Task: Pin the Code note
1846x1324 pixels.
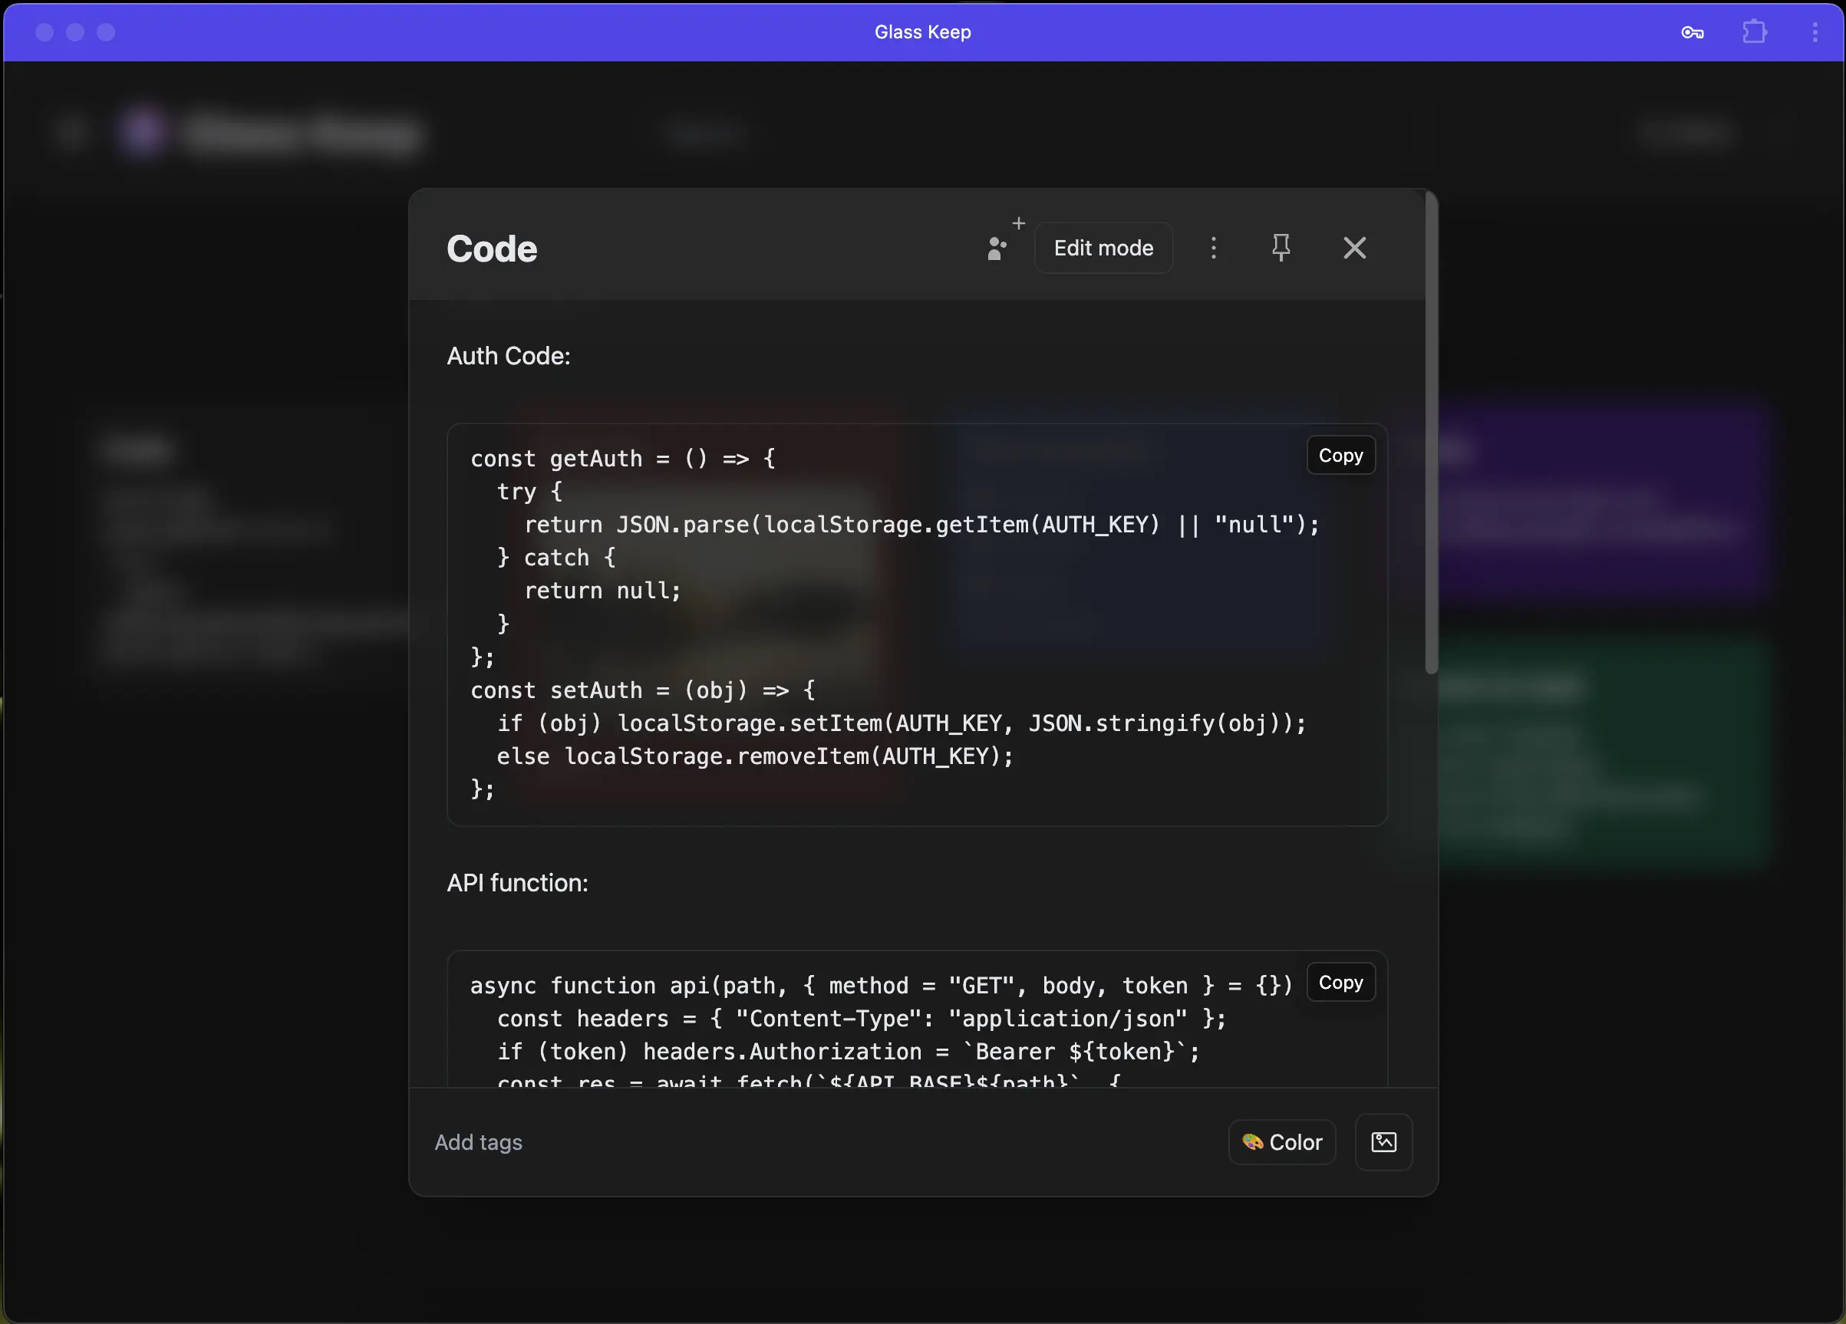Action: 1281,247
